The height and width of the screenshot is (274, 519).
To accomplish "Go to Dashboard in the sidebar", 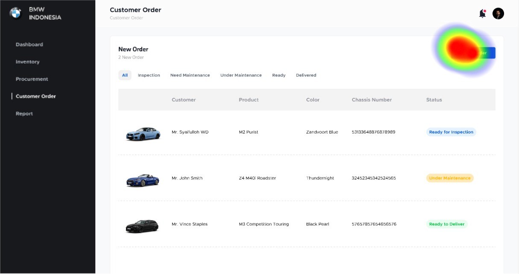I will [29, 44].
